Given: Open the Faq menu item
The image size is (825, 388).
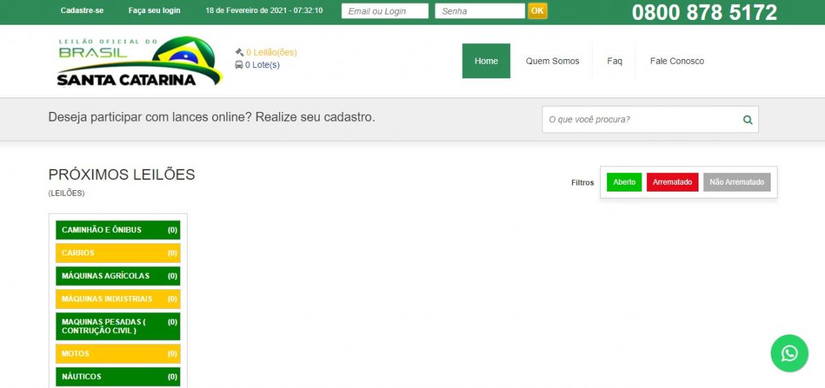Looking at the screenshot, I should (x=615, y=61).
